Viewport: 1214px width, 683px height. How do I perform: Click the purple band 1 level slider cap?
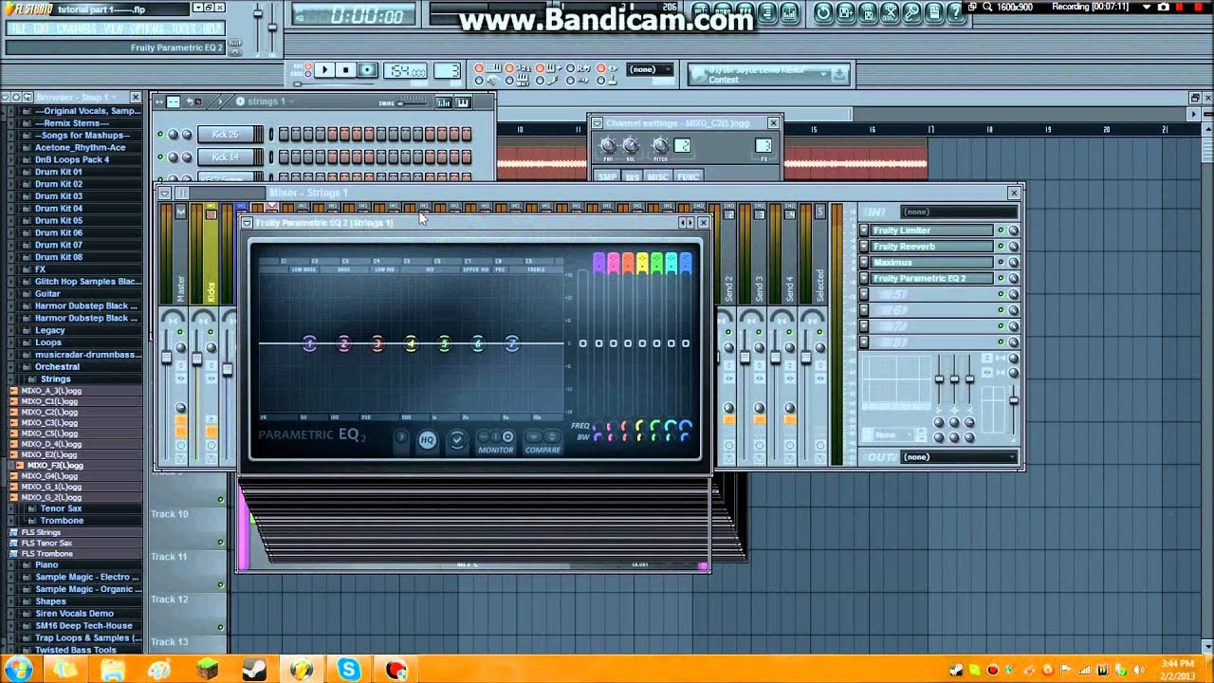(x=599, y=263)
